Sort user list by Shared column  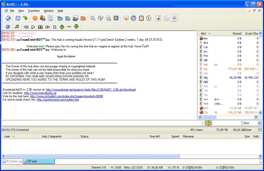[233, 34]
